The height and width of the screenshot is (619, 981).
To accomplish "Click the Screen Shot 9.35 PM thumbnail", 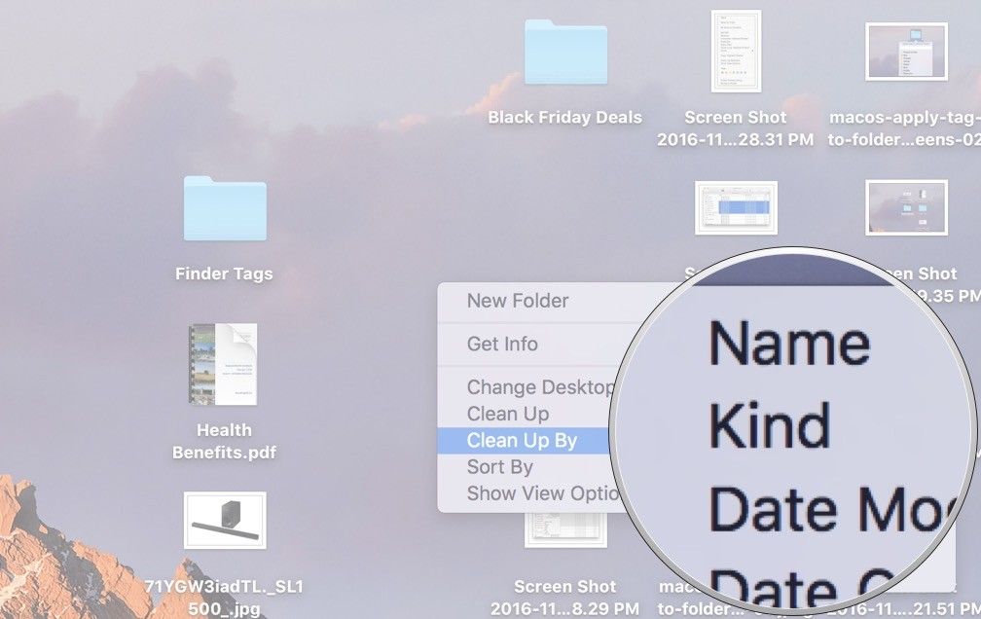I will pyautogui.click(x=906, y=207).
